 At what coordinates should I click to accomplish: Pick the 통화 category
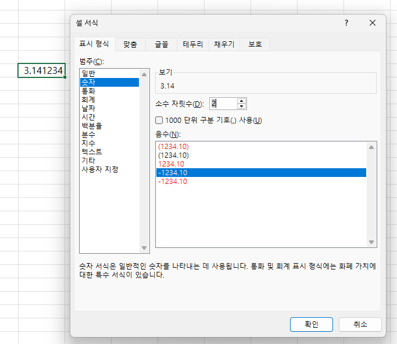point(110,91)
